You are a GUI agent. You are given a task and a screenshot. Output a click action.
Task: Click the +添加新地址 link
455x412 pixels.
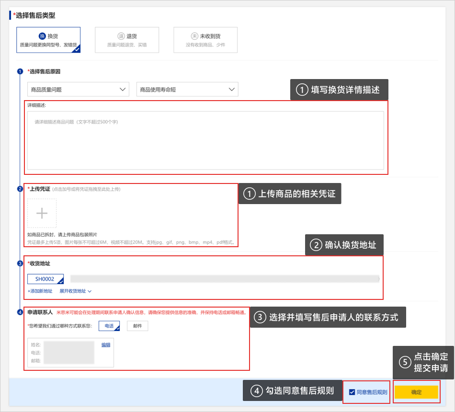[x=40, y=291]
